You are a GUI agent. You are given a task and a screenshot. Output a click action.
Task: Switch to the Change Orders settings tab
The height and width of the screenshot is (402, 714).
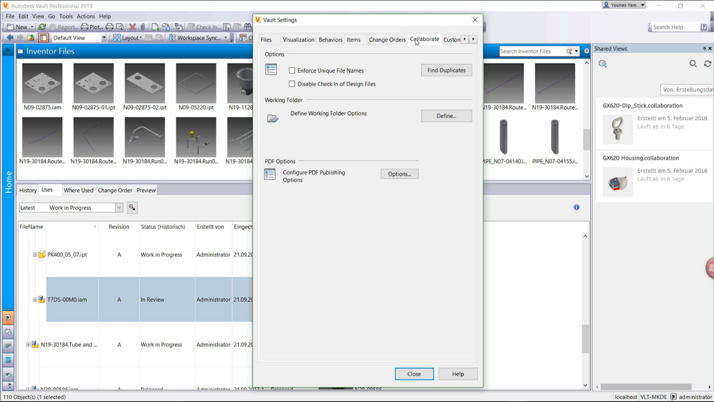[387, 40]
